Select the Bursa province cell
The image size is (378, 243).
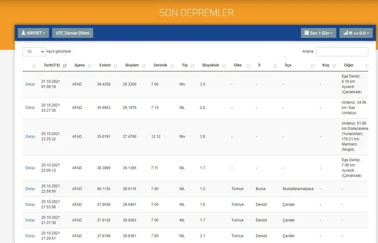point(261,189)
